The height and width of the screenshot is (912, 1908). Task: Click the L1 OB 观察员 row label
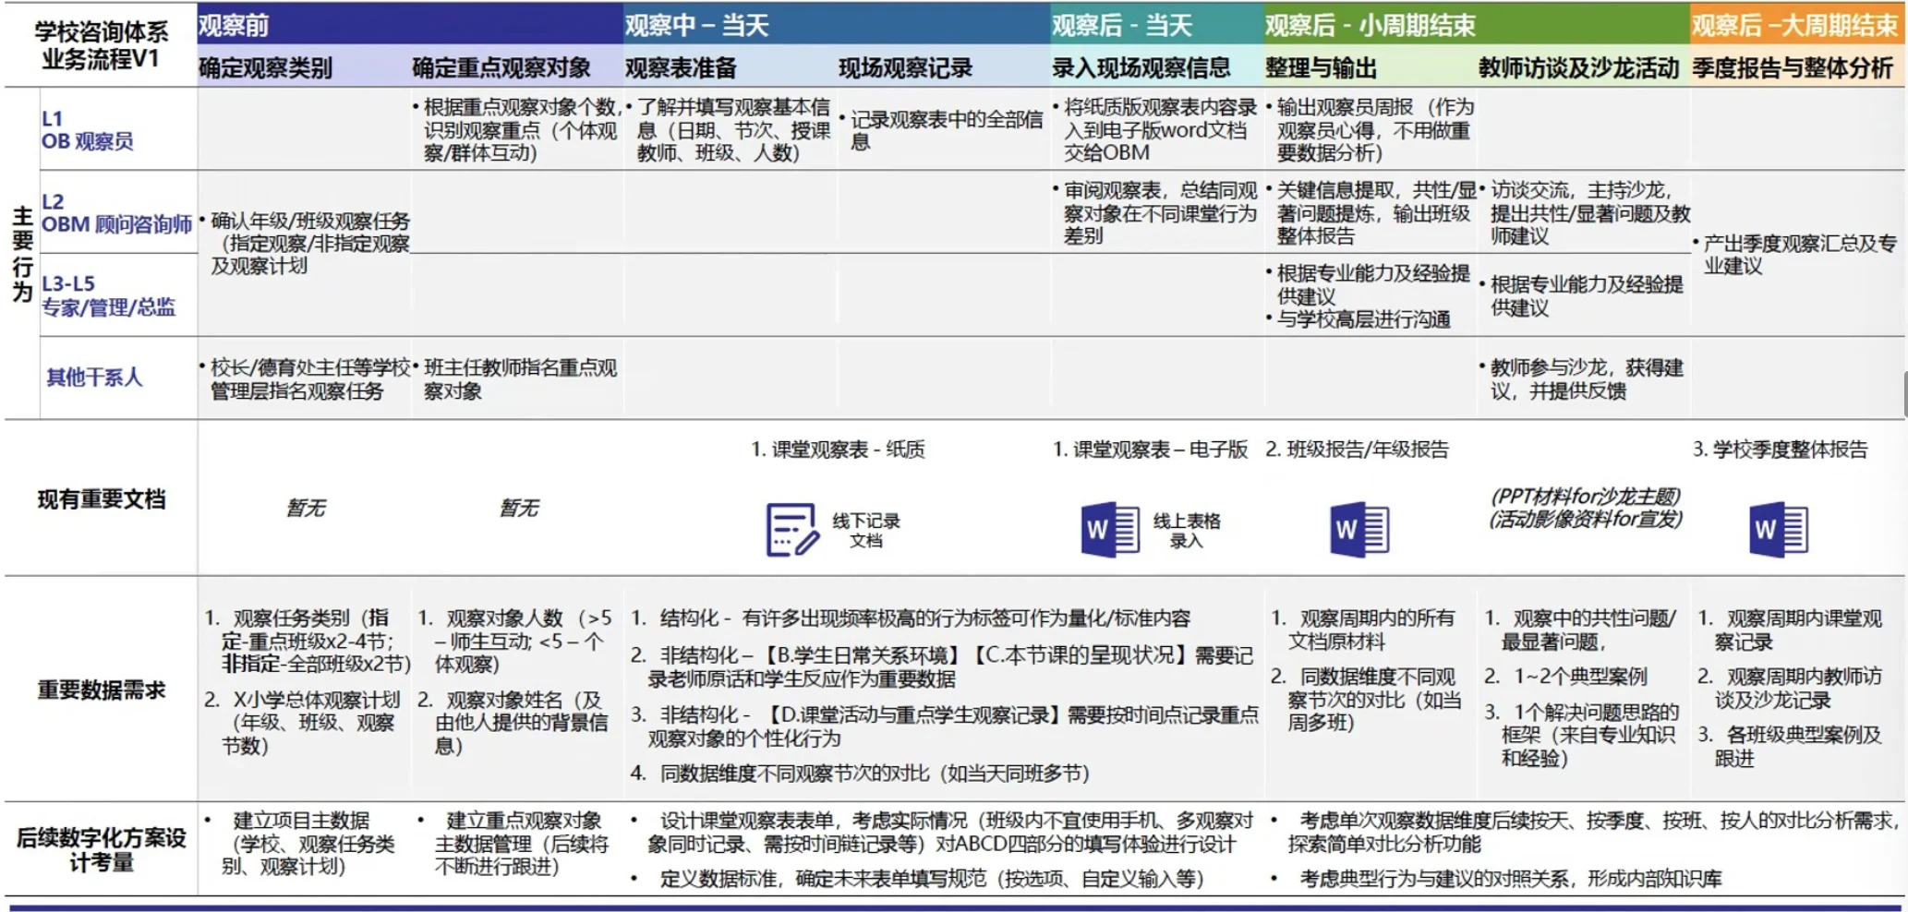(x=88, y=130)
